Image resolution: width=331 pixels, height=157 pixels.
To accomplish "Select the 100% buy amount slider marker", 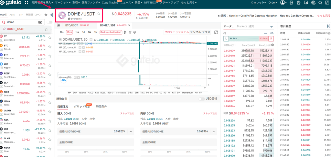I will 124,152.
